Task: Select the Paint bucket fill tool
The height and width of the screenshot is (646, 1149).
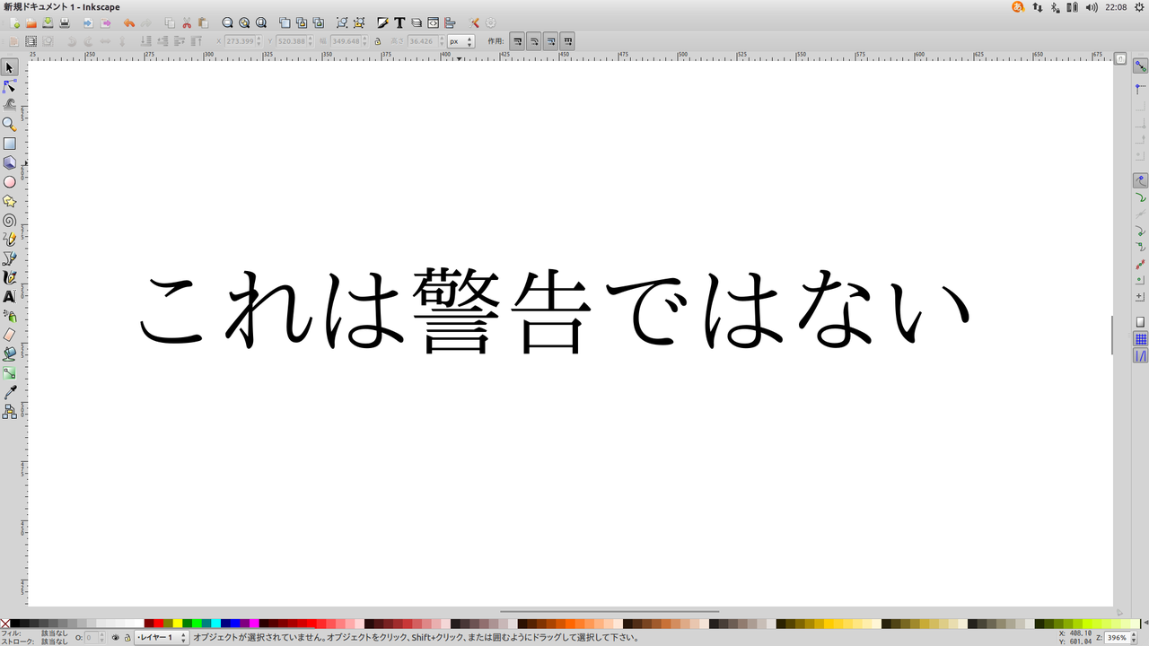Action: [9, 354]
